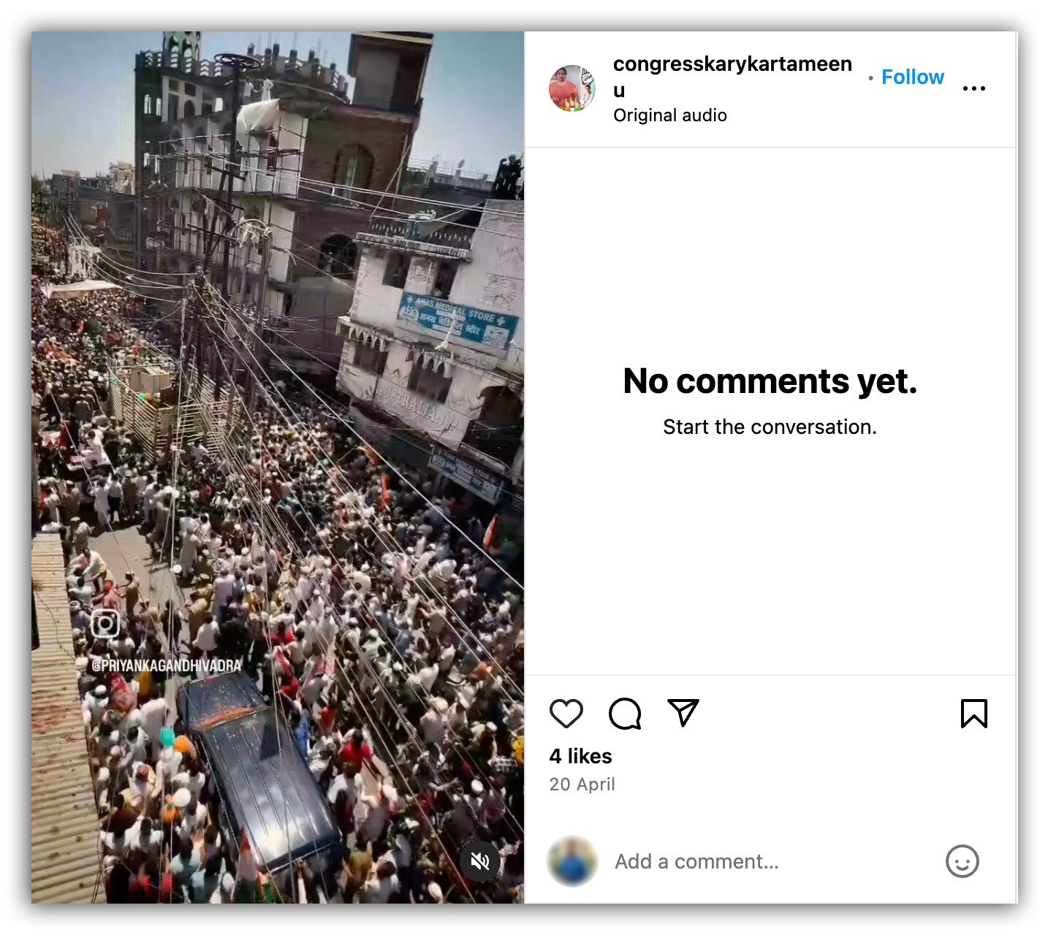This screenshot has height=935, width=1048.
Task: Open the emoji picker in the comment field
Action: point(962,861)
